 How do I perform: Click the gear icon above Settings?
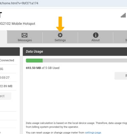[60, 35]
